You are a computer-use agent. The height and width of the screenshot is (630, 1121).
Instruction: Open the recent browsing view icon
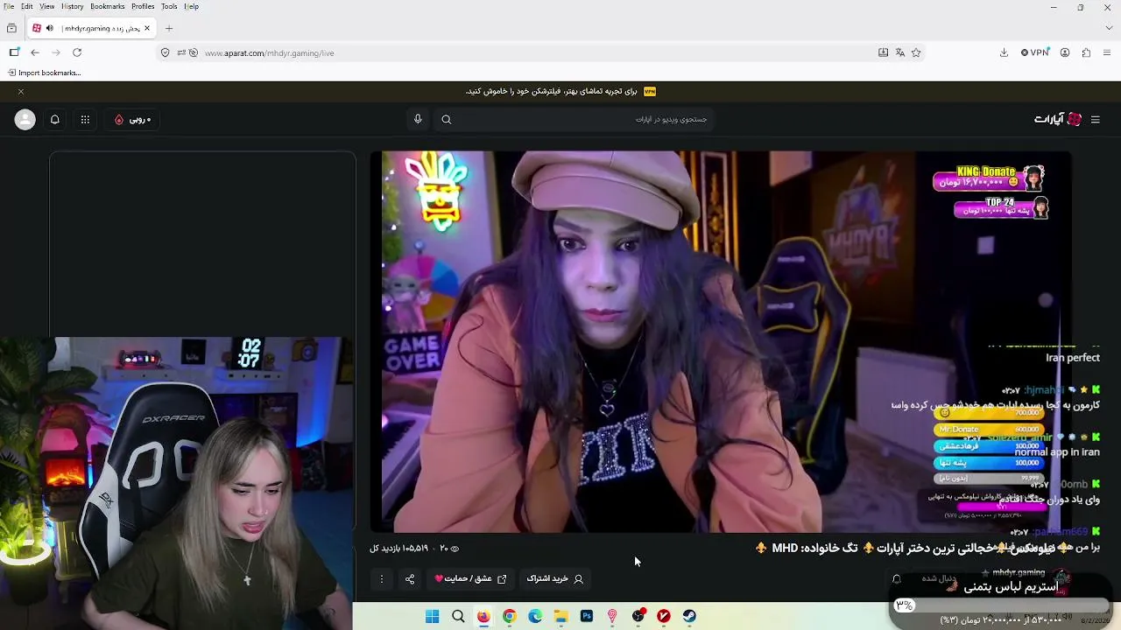point(11,28)
